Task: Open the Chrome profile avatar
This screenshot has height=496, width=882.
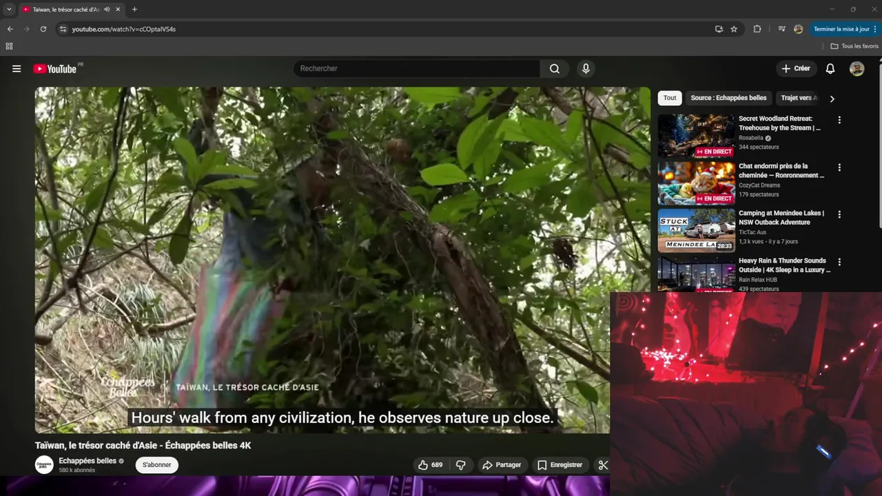Action: coord(798,29)
